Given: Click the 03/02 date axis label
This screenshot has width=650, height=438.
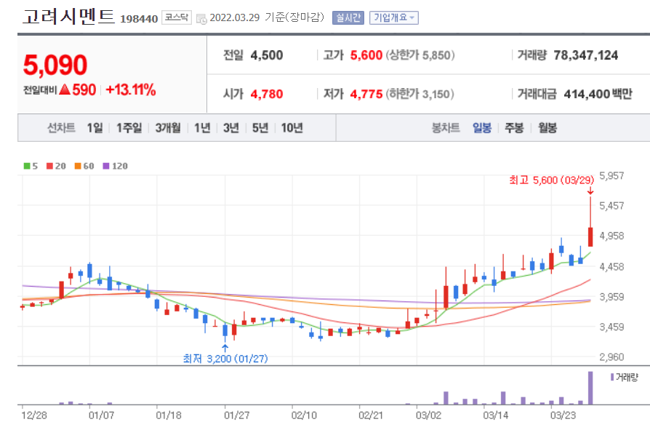Looking at the screenshot, I should click(x=428, y=415).
